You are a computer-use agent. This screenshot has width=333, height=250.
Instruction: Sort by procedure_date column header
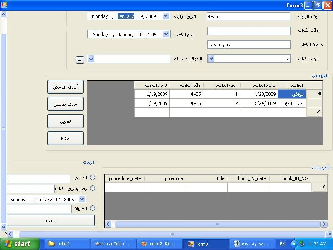tap(124, 178)
